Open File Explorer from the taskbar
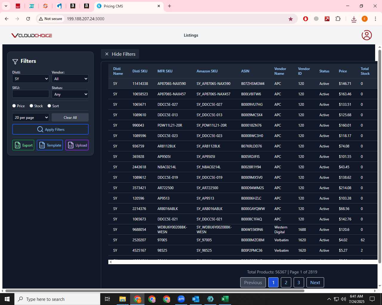 coord(123,299)
